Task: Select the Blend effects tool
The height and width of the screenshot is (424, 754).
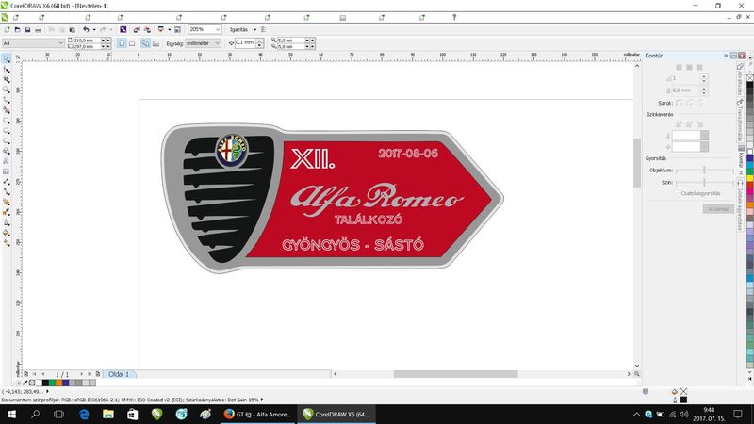Action: click(x=7, y=202)
